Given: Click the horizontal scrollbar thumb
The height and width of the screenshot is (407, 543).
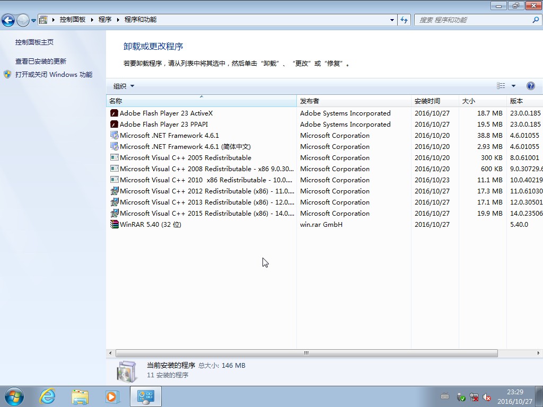Looking at the screenshot, I should tap(306, 353).
